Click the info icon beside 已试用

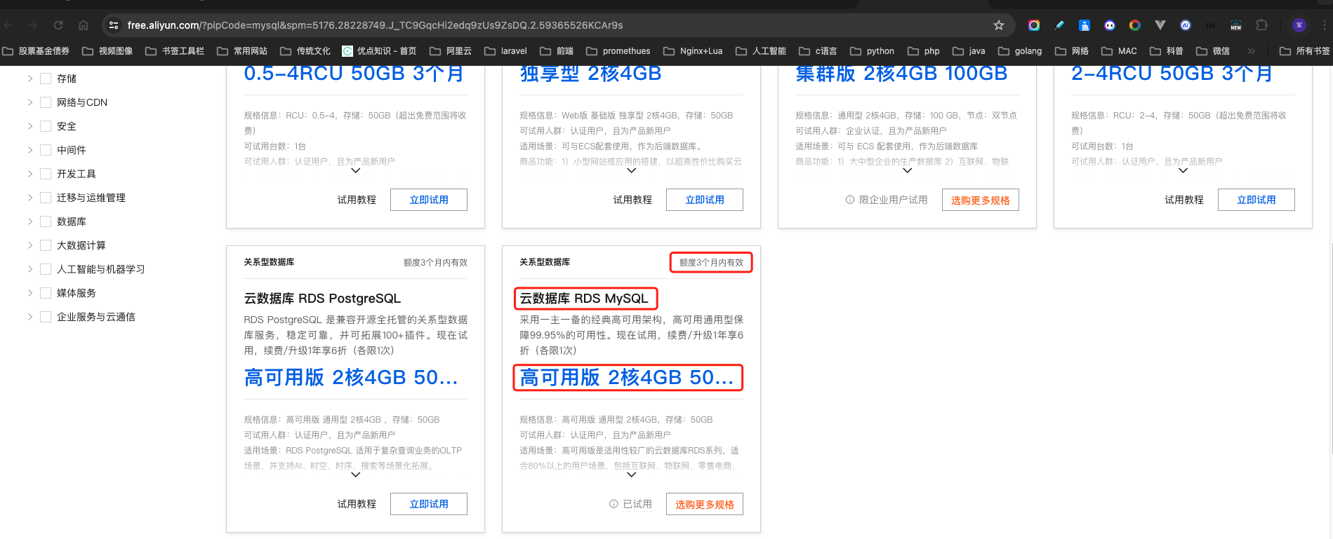pyautogui.click(x=614, y=504)
